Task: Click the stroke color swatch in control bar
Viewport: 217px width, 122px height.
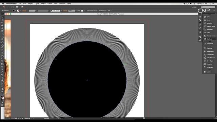Action: click(18, 11)
